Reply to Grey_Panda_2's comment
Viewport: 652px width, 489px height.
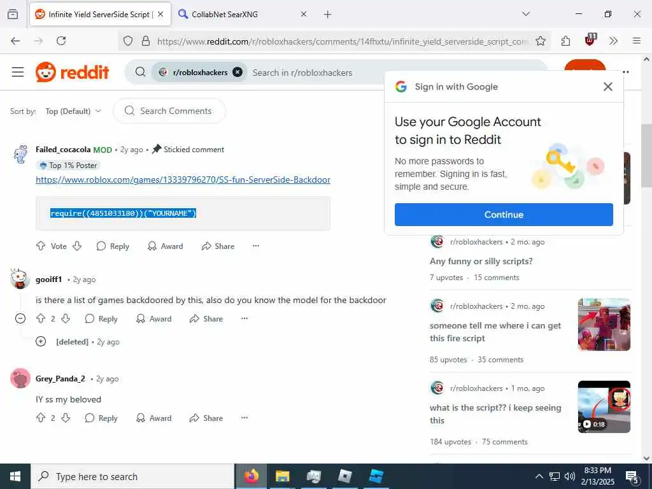tap(101, 418)
